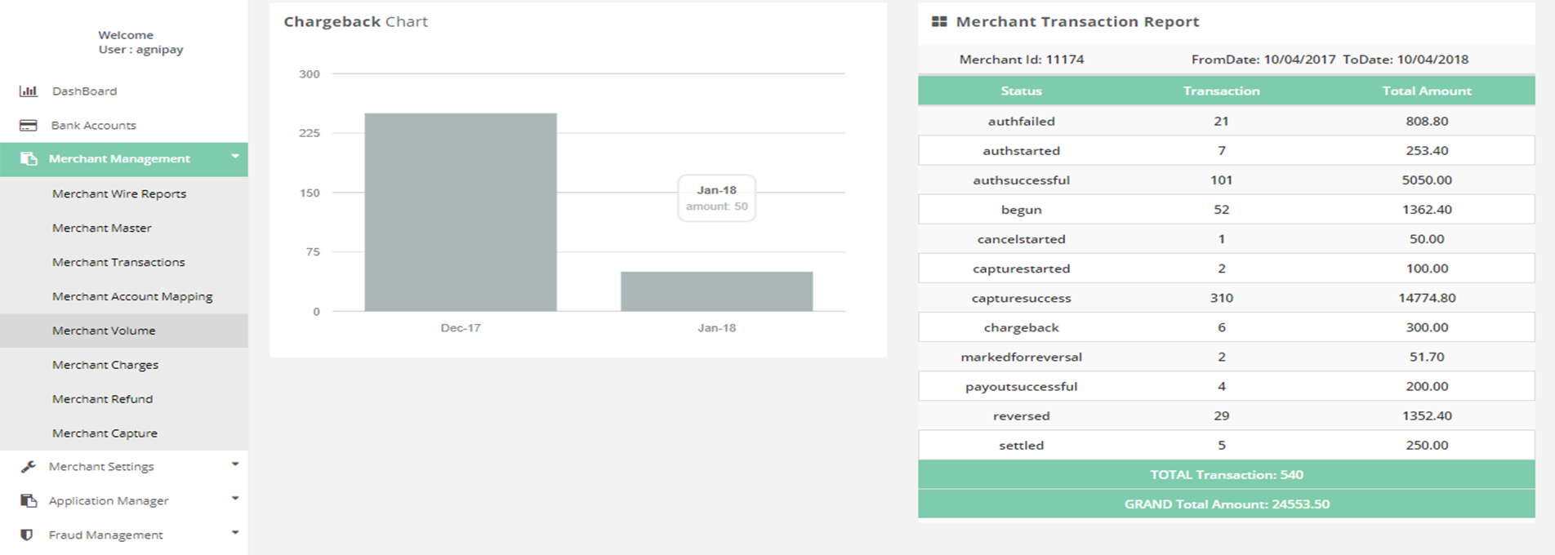Click the Dec-17 chargeback bar
Image resolution: width=1555 pixels, height=555 pixels.
(461, 212)
